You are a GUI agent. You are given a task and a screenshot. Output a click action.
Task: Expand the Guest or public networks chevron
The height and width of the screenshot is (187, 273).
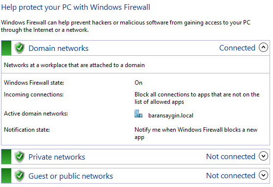[263, 175]
